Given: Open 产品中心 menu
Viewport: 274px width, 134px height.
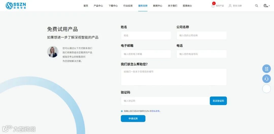Looking at the screenshot, I should [98, 6].
